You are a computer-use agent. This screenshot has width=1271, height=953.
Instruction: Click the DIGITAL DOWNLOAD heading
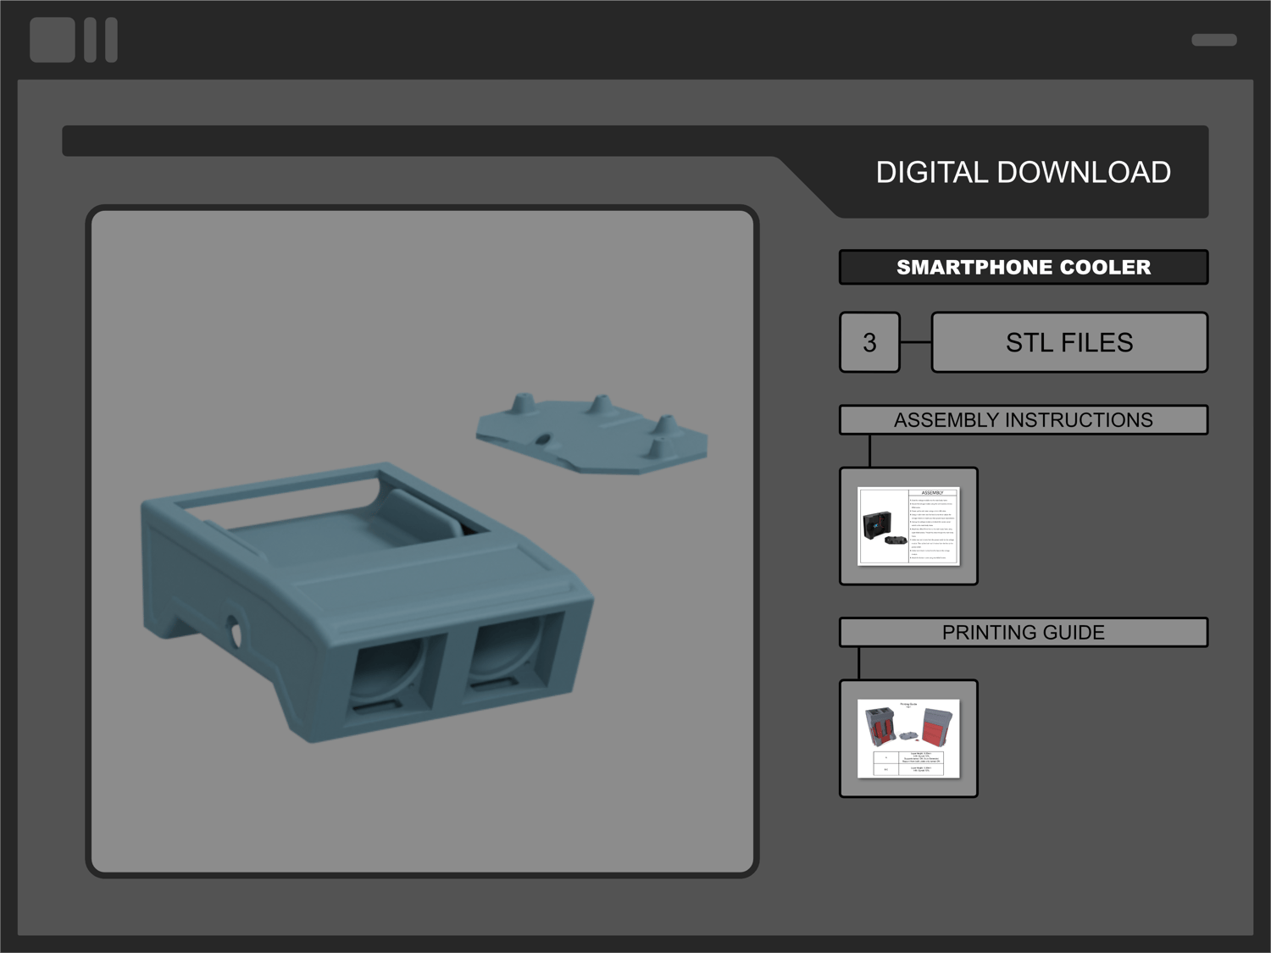(1024, 173)
